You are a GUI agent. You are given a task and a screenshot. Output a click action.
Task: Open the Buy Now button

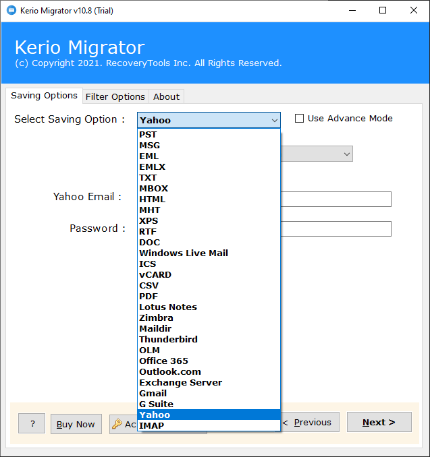pos(76,424)
